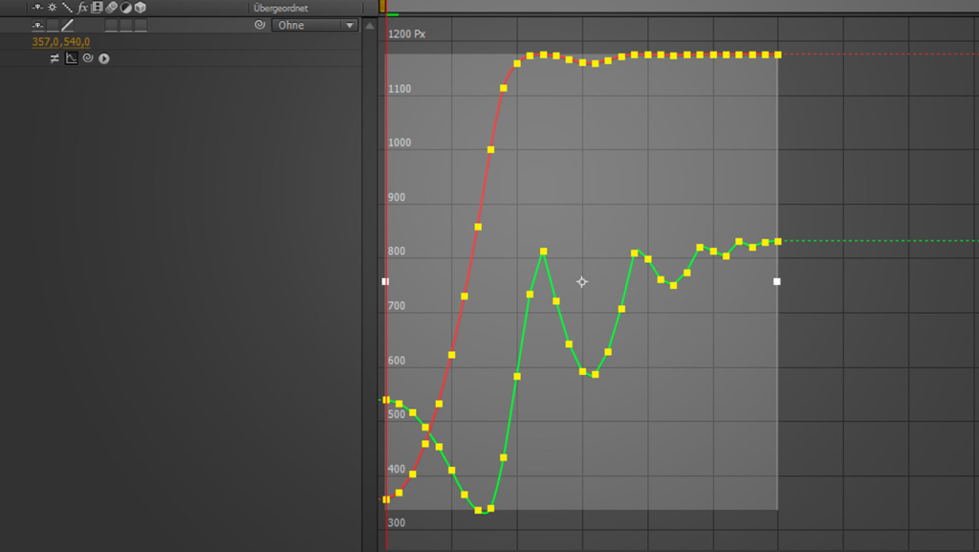Toggle the layer's Shy switch

[37, 25]
